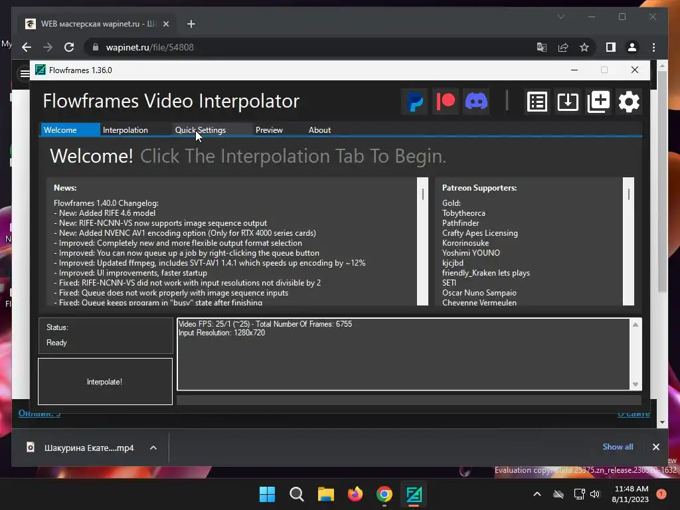Screen dimensions: 680x510
Task: Click the Tobytheorca supporter name
Action: pyautogui.click(x=464, y=213)
